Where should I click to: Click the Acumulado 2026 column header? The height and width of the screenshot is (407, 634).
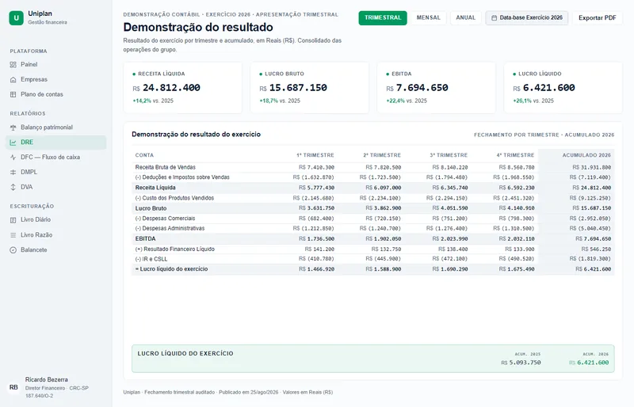point(586,155)
